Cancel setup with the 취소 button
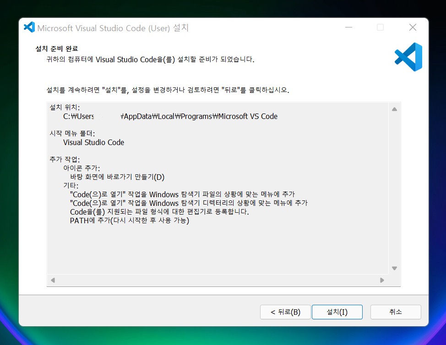Viewport: 446px width, 345px height. click(396, 312)
